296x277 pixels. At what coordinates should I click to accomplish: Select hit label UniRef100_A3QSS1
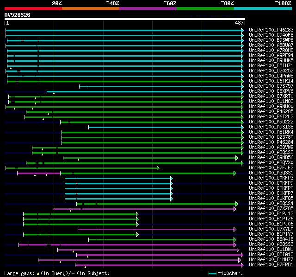click(x=271, y=173)
